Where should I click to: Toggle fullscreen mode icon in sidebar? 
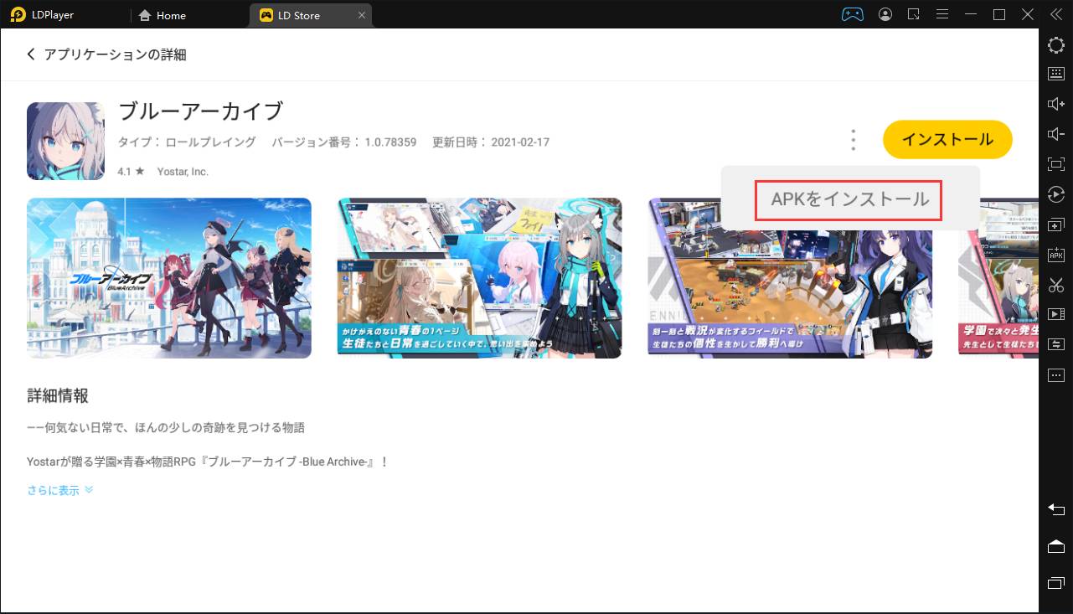pos(1056,164)
